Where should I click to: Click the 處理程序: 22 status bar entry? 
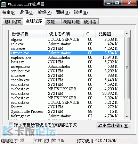(13, 141)
